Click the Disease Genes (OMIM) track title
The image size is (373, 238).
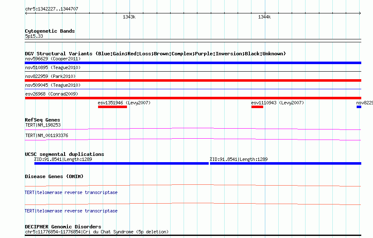point(54,176)
